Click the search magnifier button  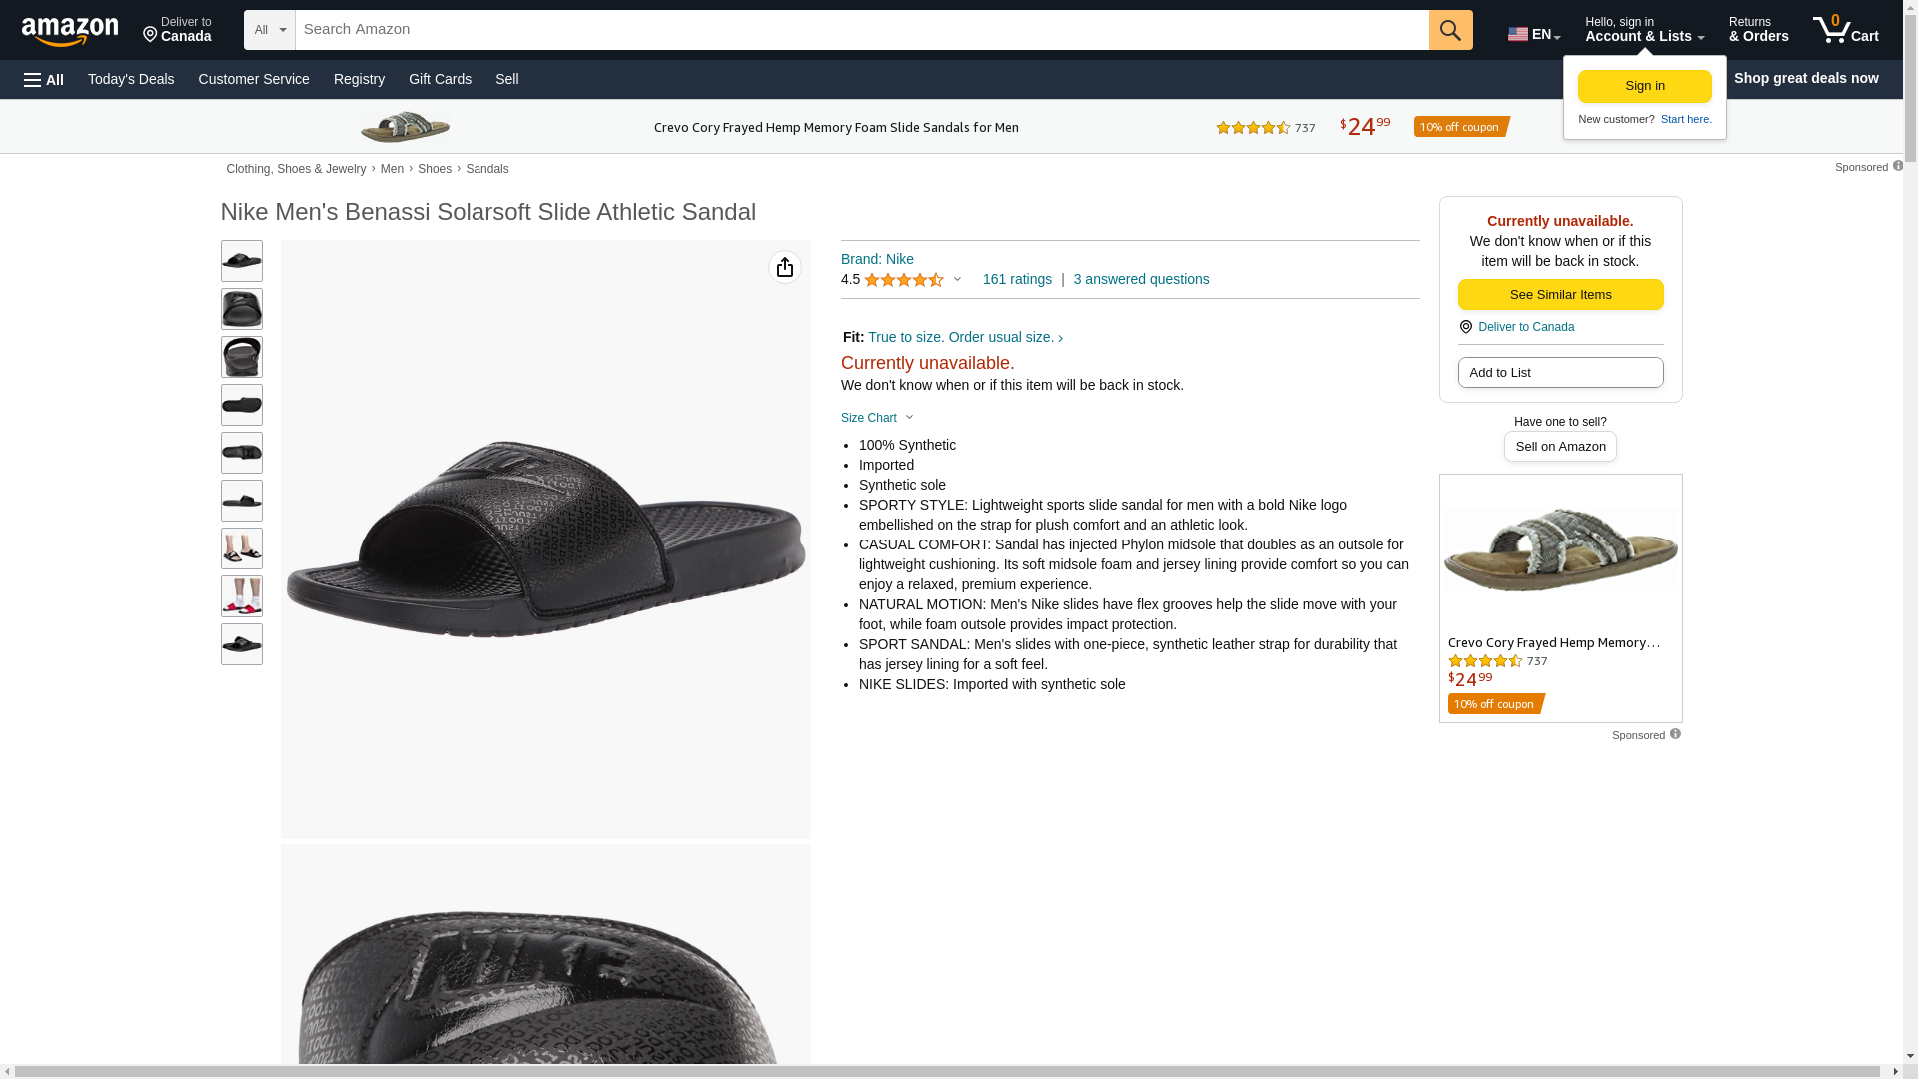pyautogui.click(x=1449, y=30)
